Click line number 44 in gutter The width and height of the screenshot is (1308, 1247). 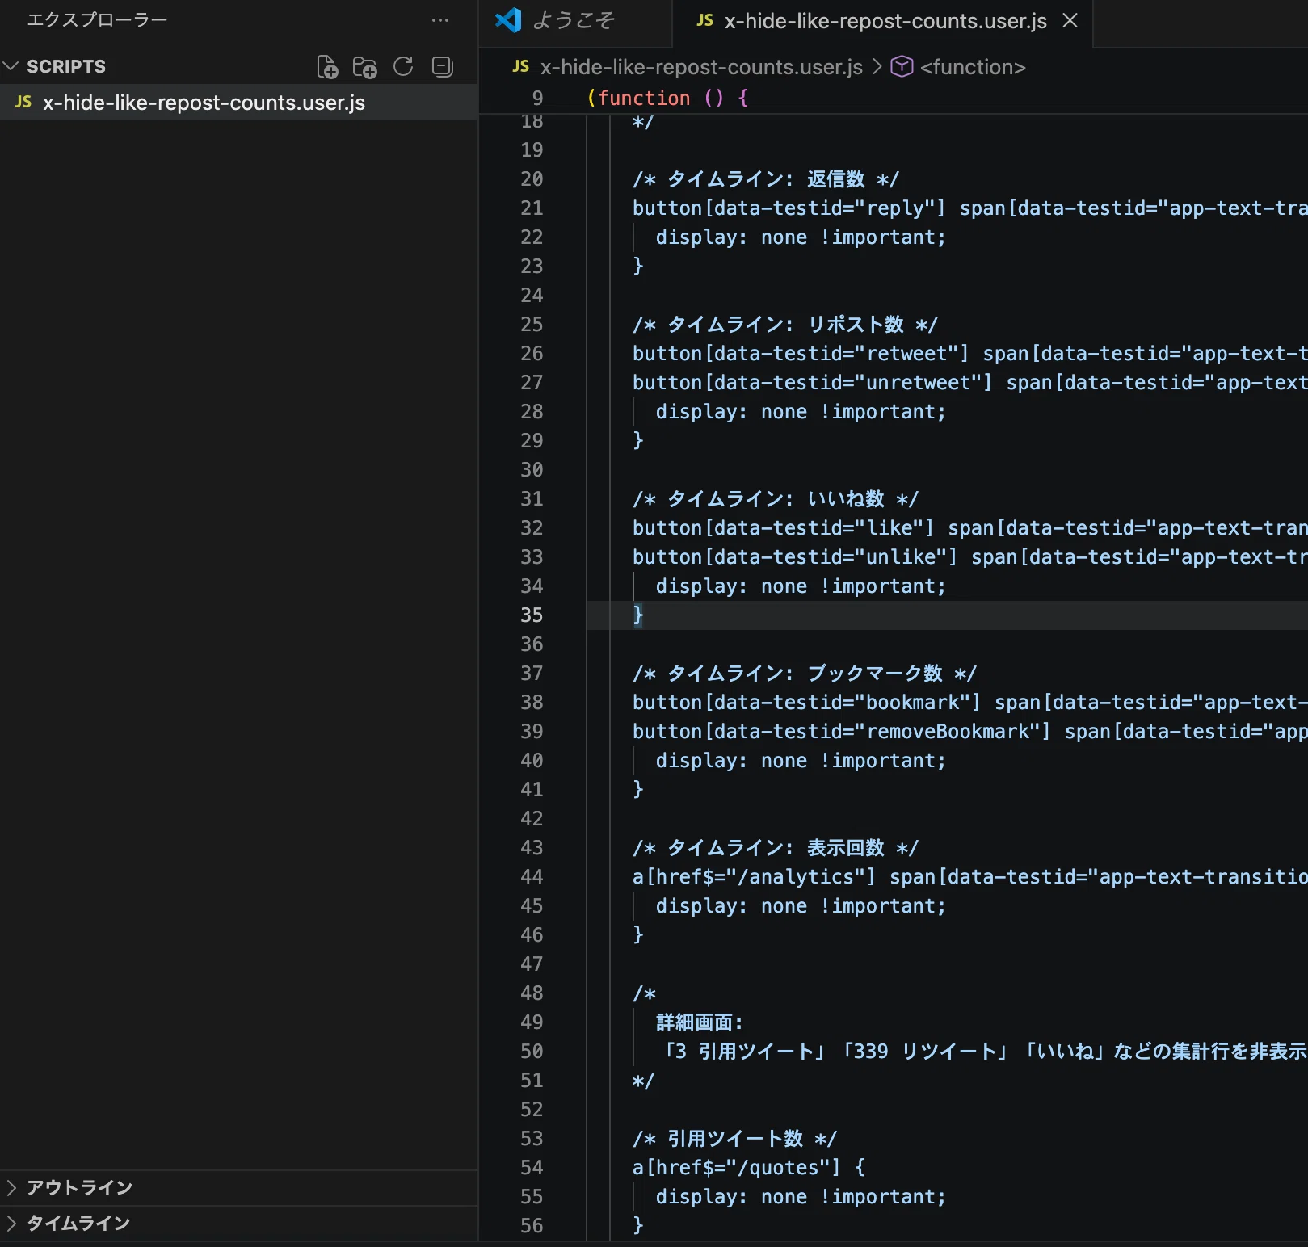pos(532,876)
